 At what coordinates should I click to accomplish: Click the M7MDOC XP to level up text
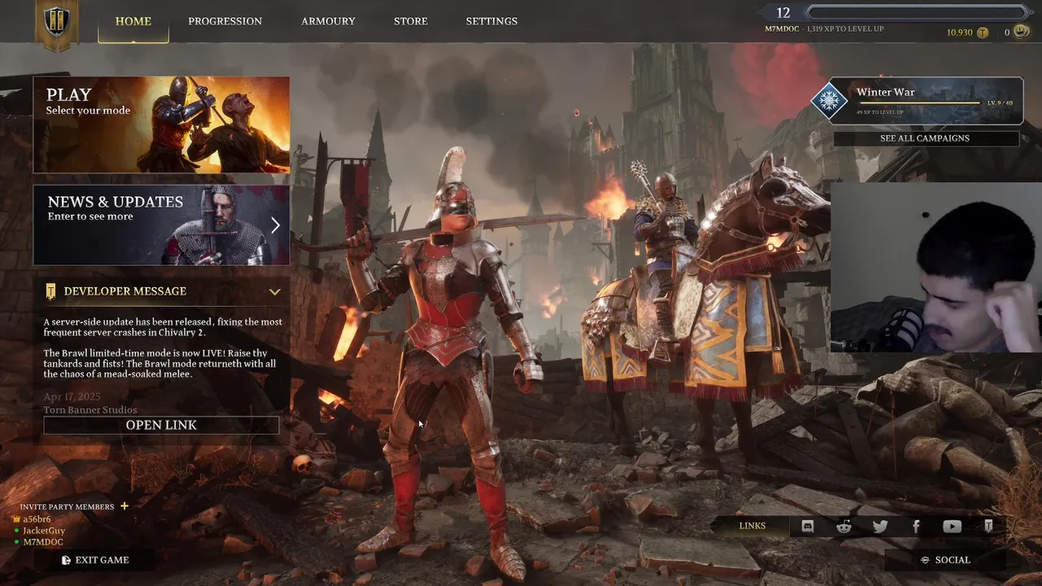coord(824,29)
